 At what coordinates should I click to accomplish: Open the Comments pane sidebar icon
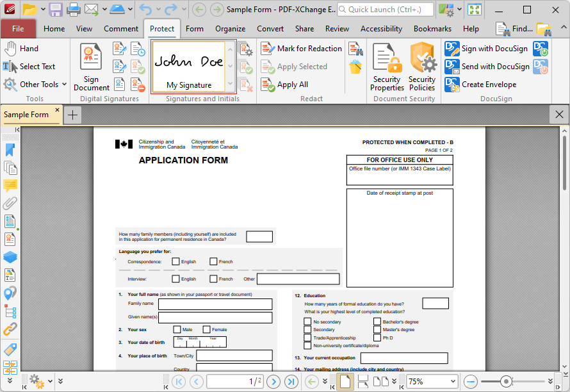[x=10, y=186]
